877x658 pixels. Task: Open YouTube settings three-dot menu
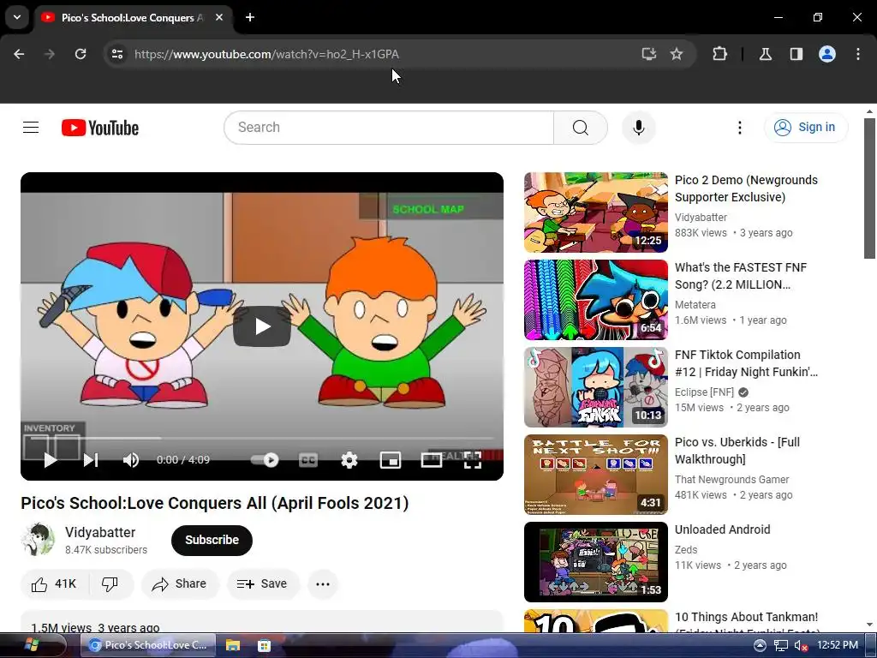(739, 128)
